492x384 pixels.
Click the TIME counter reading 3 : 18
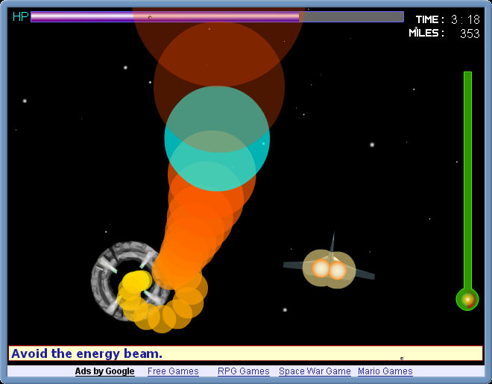point(448,19)
